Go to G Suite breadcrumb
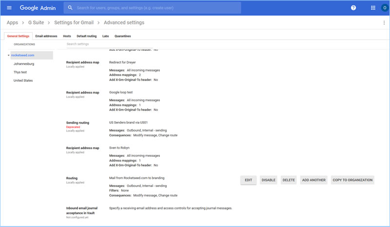This screenshot has width=390, height=227. click(36, 22)
